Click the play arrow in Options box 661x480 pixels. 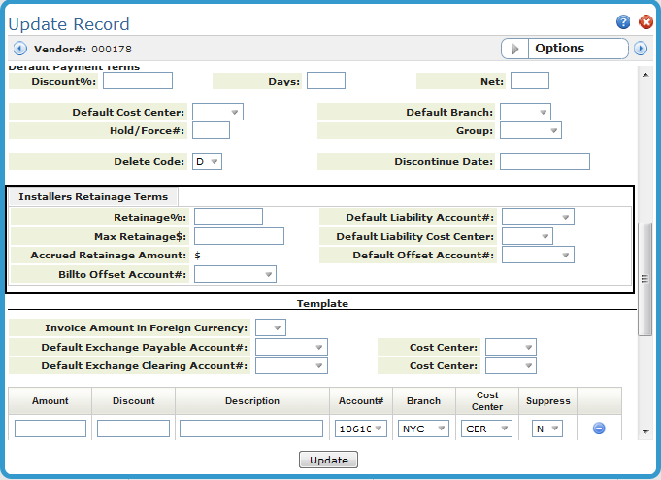click(515, 49)
